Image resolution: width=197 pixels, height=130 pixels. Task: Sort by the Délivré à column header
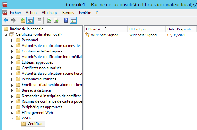(106, 29)
